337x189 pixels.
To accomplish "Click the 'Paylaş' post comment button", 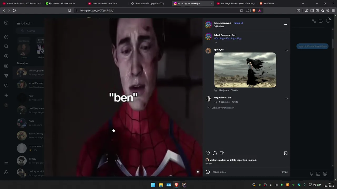I will point(284,172).
